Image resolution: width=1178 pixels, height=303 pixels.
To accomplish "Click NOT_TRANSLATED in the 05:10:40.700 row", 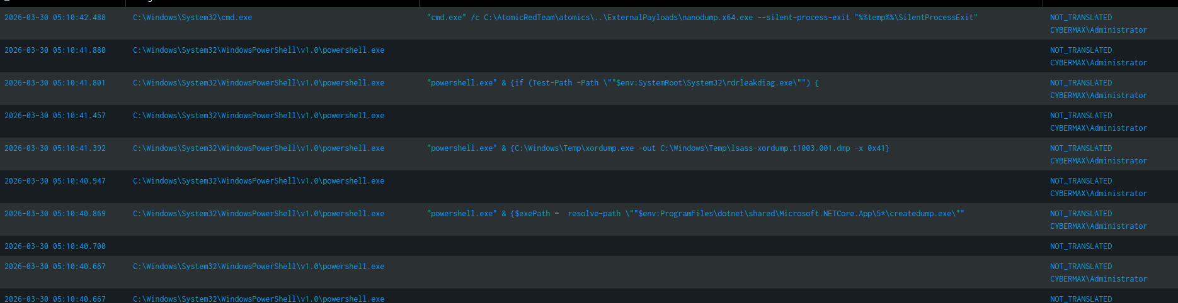I will [x=1080, y=246].
